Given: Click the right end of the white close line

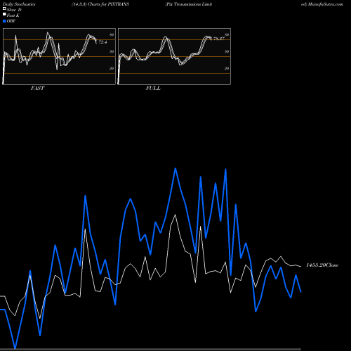Looking at the screenshot, I should (300, 267).
